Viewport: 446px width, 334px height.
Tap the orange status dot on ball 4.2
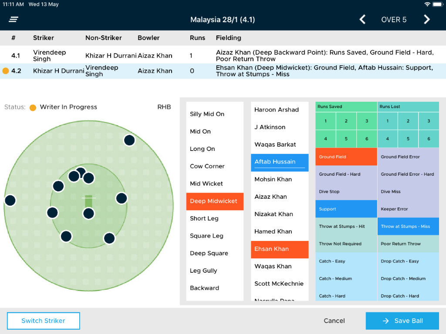click(x=6, y=71)
